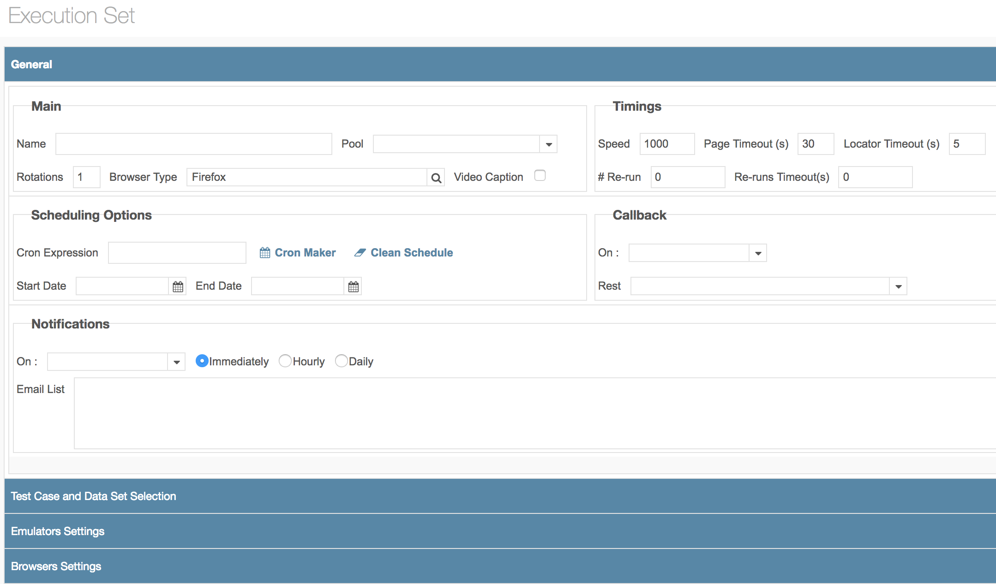Viewport: 996px width, 584px height.
Task: Open the Notifications On dropdown
Action: (x=176, y=362)
